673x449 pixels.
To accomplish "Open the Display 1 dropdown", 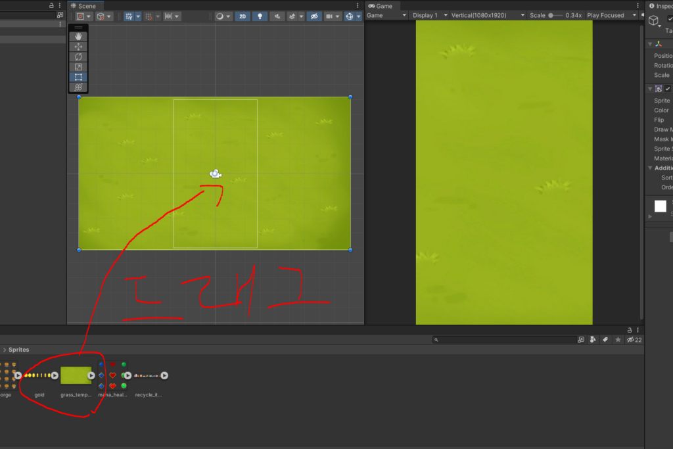I will [430, 15].
